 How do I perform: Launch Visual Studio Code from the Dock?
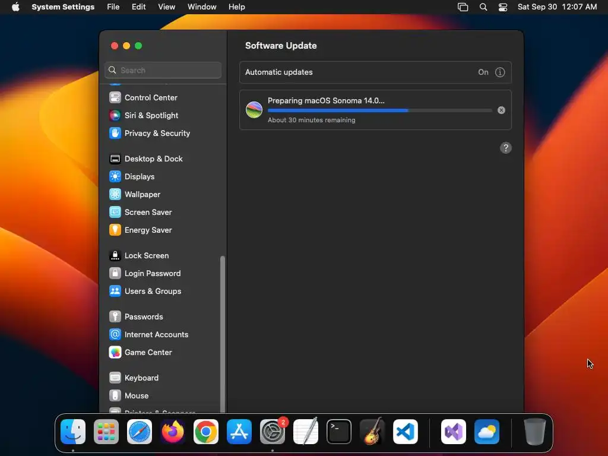point(406,432)
